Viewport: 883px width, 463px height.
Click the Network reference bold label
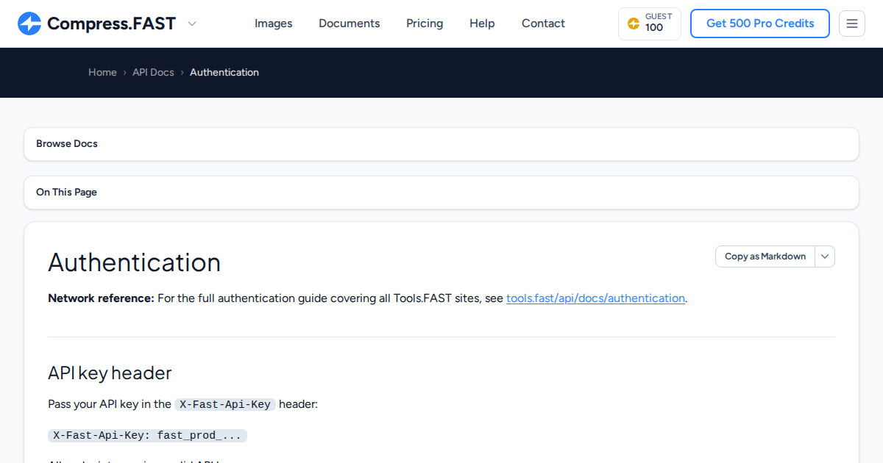click(x=101, y=298)
